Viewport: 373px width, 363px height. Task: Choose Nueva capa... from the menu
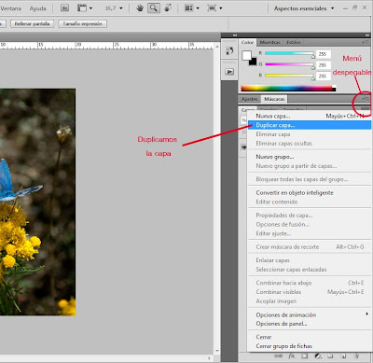coord(310,116)
